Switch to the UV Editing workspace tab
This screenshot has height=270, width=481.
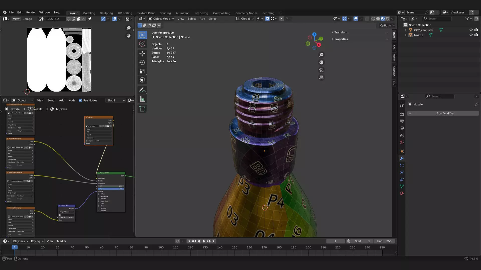point(125,13)
